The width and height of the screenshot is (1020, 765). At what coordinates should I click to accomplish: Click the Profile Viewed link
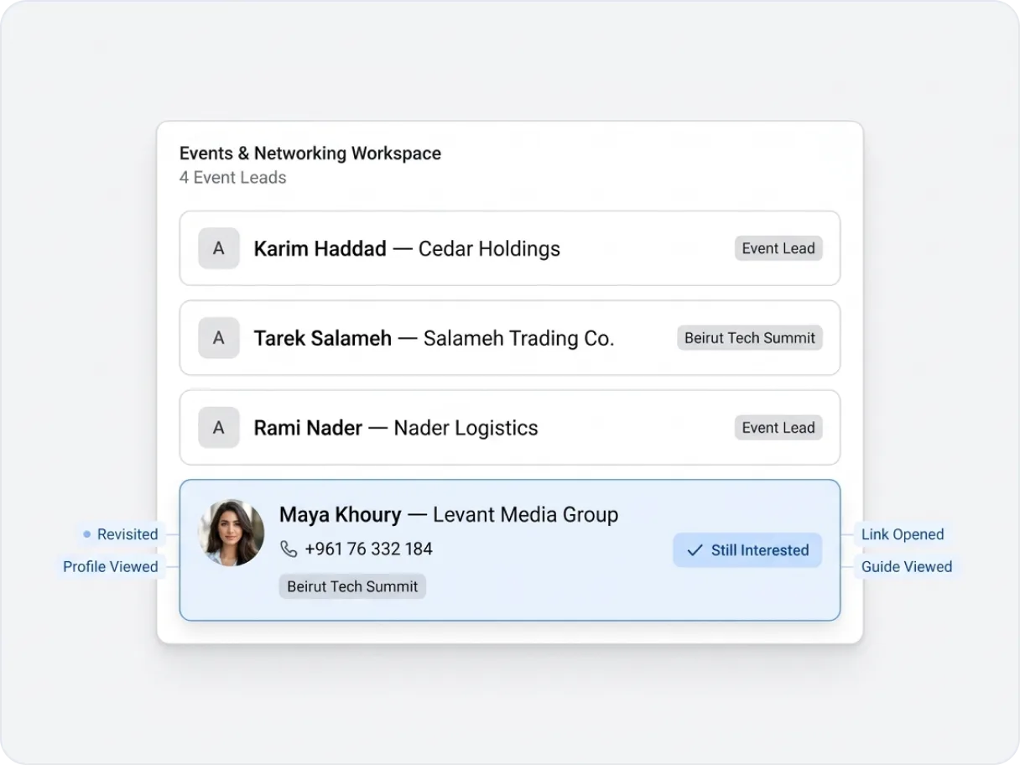pos(110,567)
